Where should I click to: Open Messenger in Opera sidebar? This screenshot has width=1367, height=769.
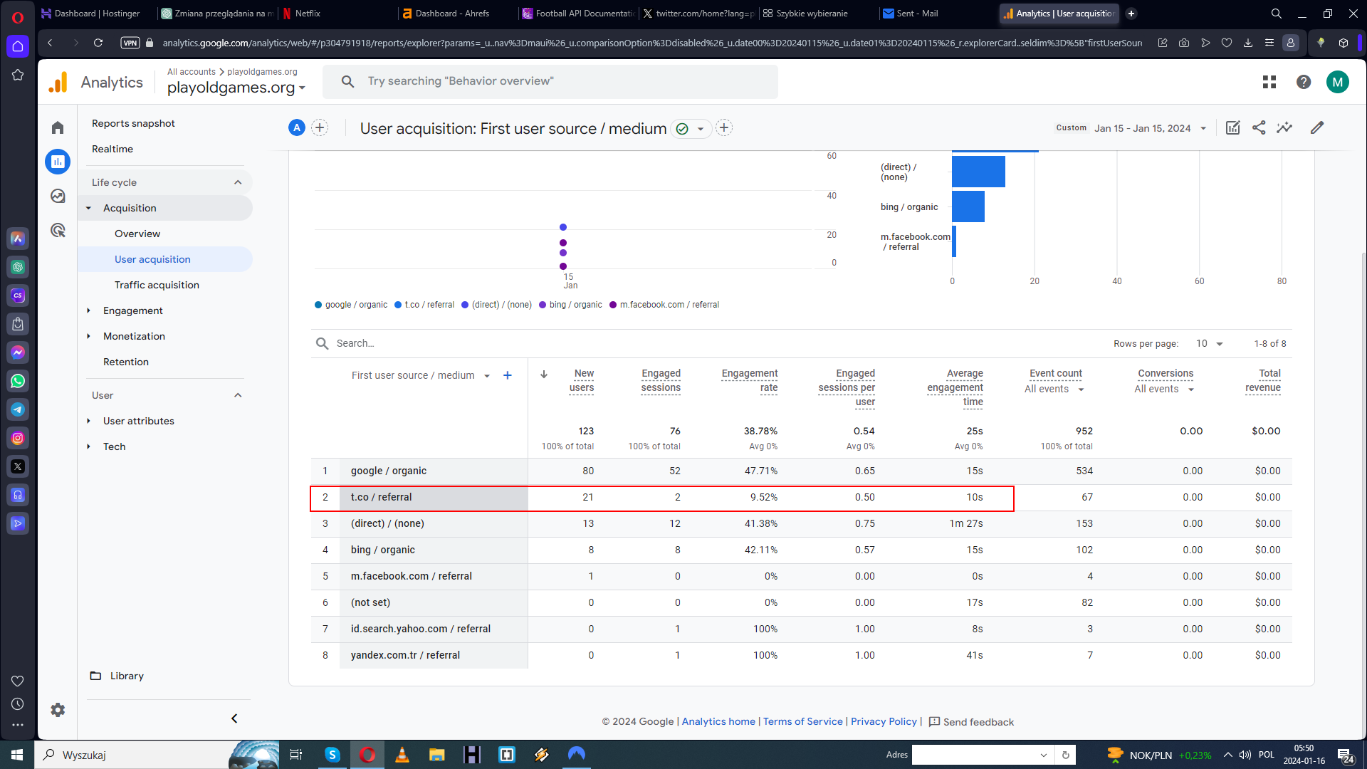18,352
